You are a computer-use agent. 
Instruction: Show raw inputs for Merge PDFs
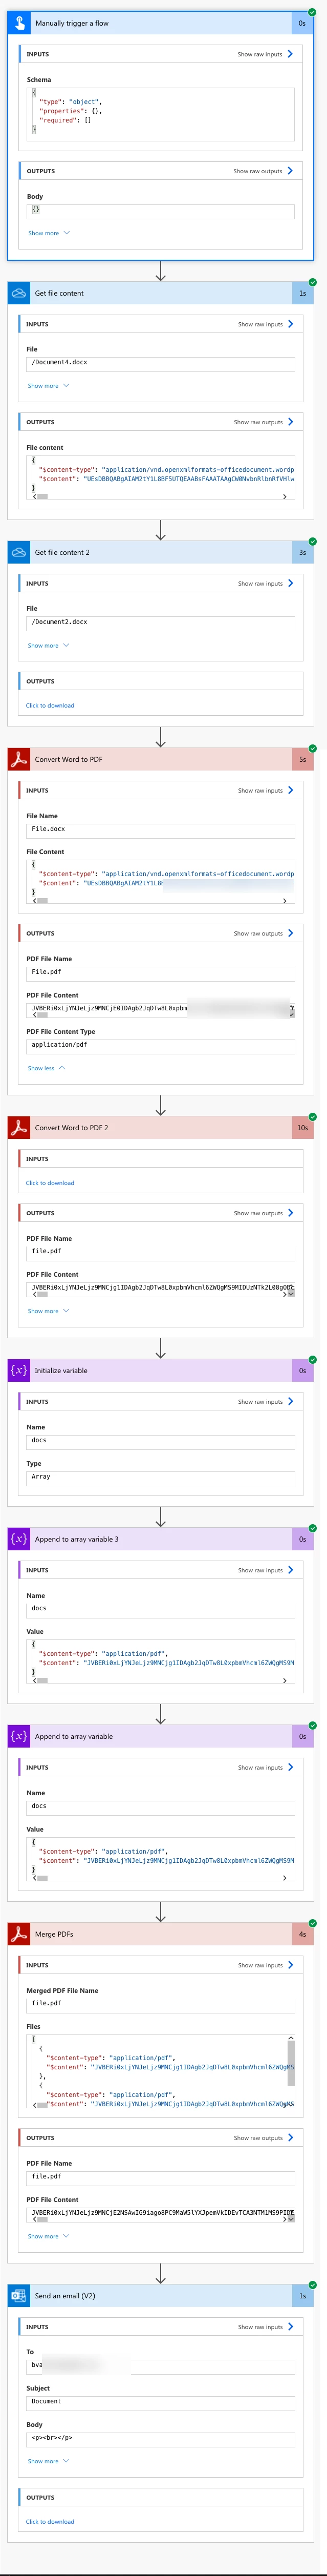pyautogui.click(x=265, y=1965)
